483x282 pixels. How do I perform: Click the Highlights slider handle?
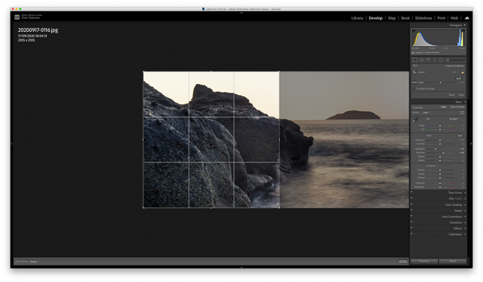[435, 149]
